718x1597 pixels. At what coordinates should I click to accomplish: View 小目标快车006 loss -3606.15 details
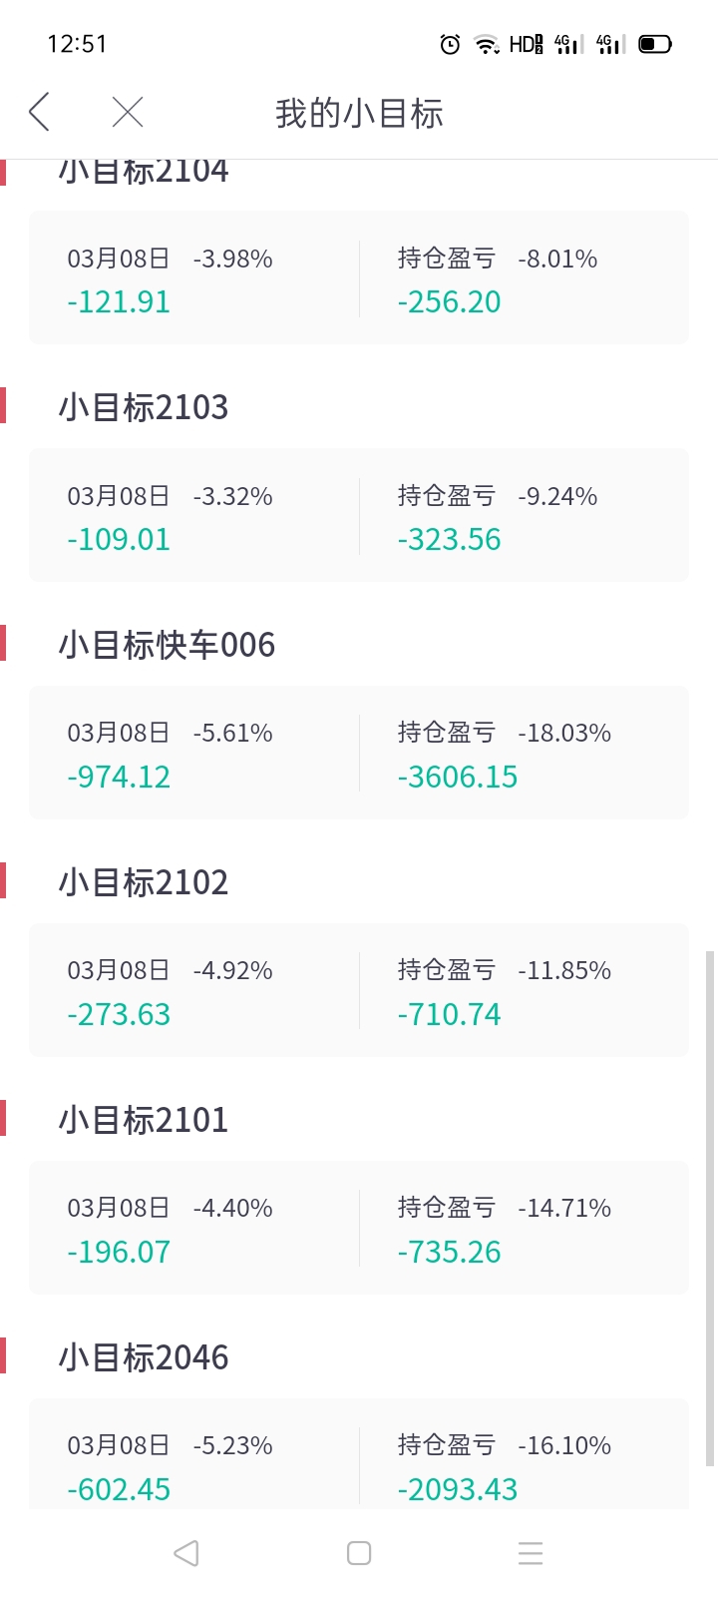point(458,777)
